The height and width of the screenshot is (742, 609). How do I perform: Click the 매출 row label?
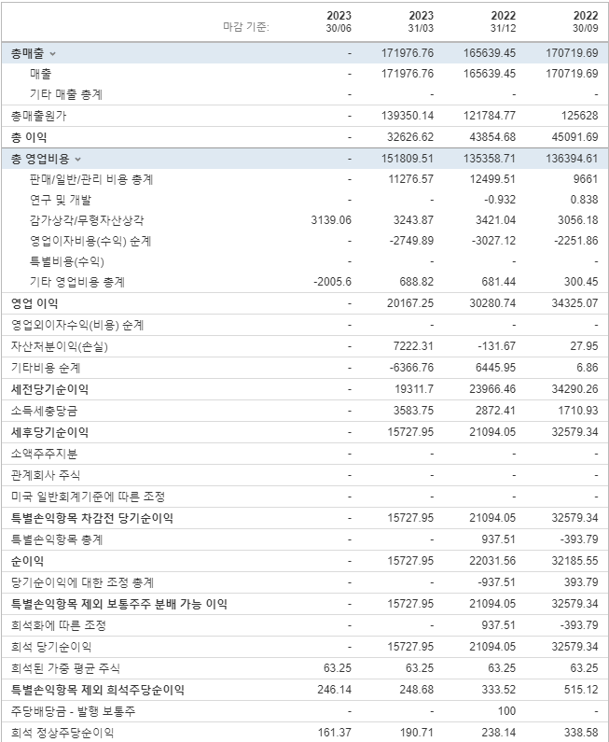click(x=41, y=74)
